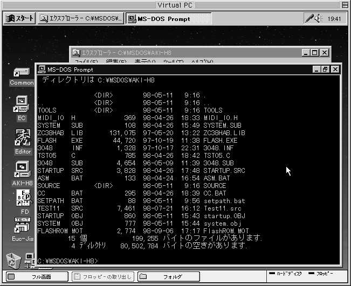Click the hard disk activity indicator
This screenshot has width=351, height=286.
[x=285, y=274]
